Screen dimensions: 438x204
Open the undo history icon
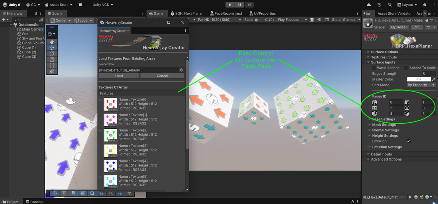pyautogui.click(x=379, y=5)
